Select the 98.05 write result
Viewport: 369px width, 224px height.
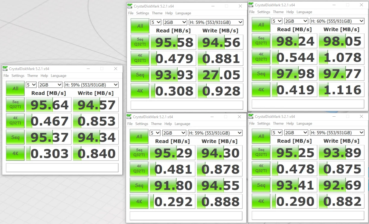coord(342,41)
